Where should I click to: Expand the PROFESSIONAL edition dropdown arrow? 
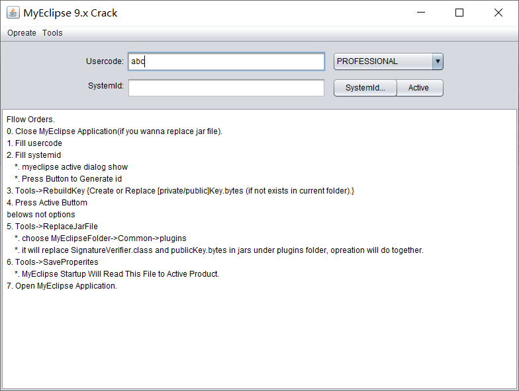point(438,61)
